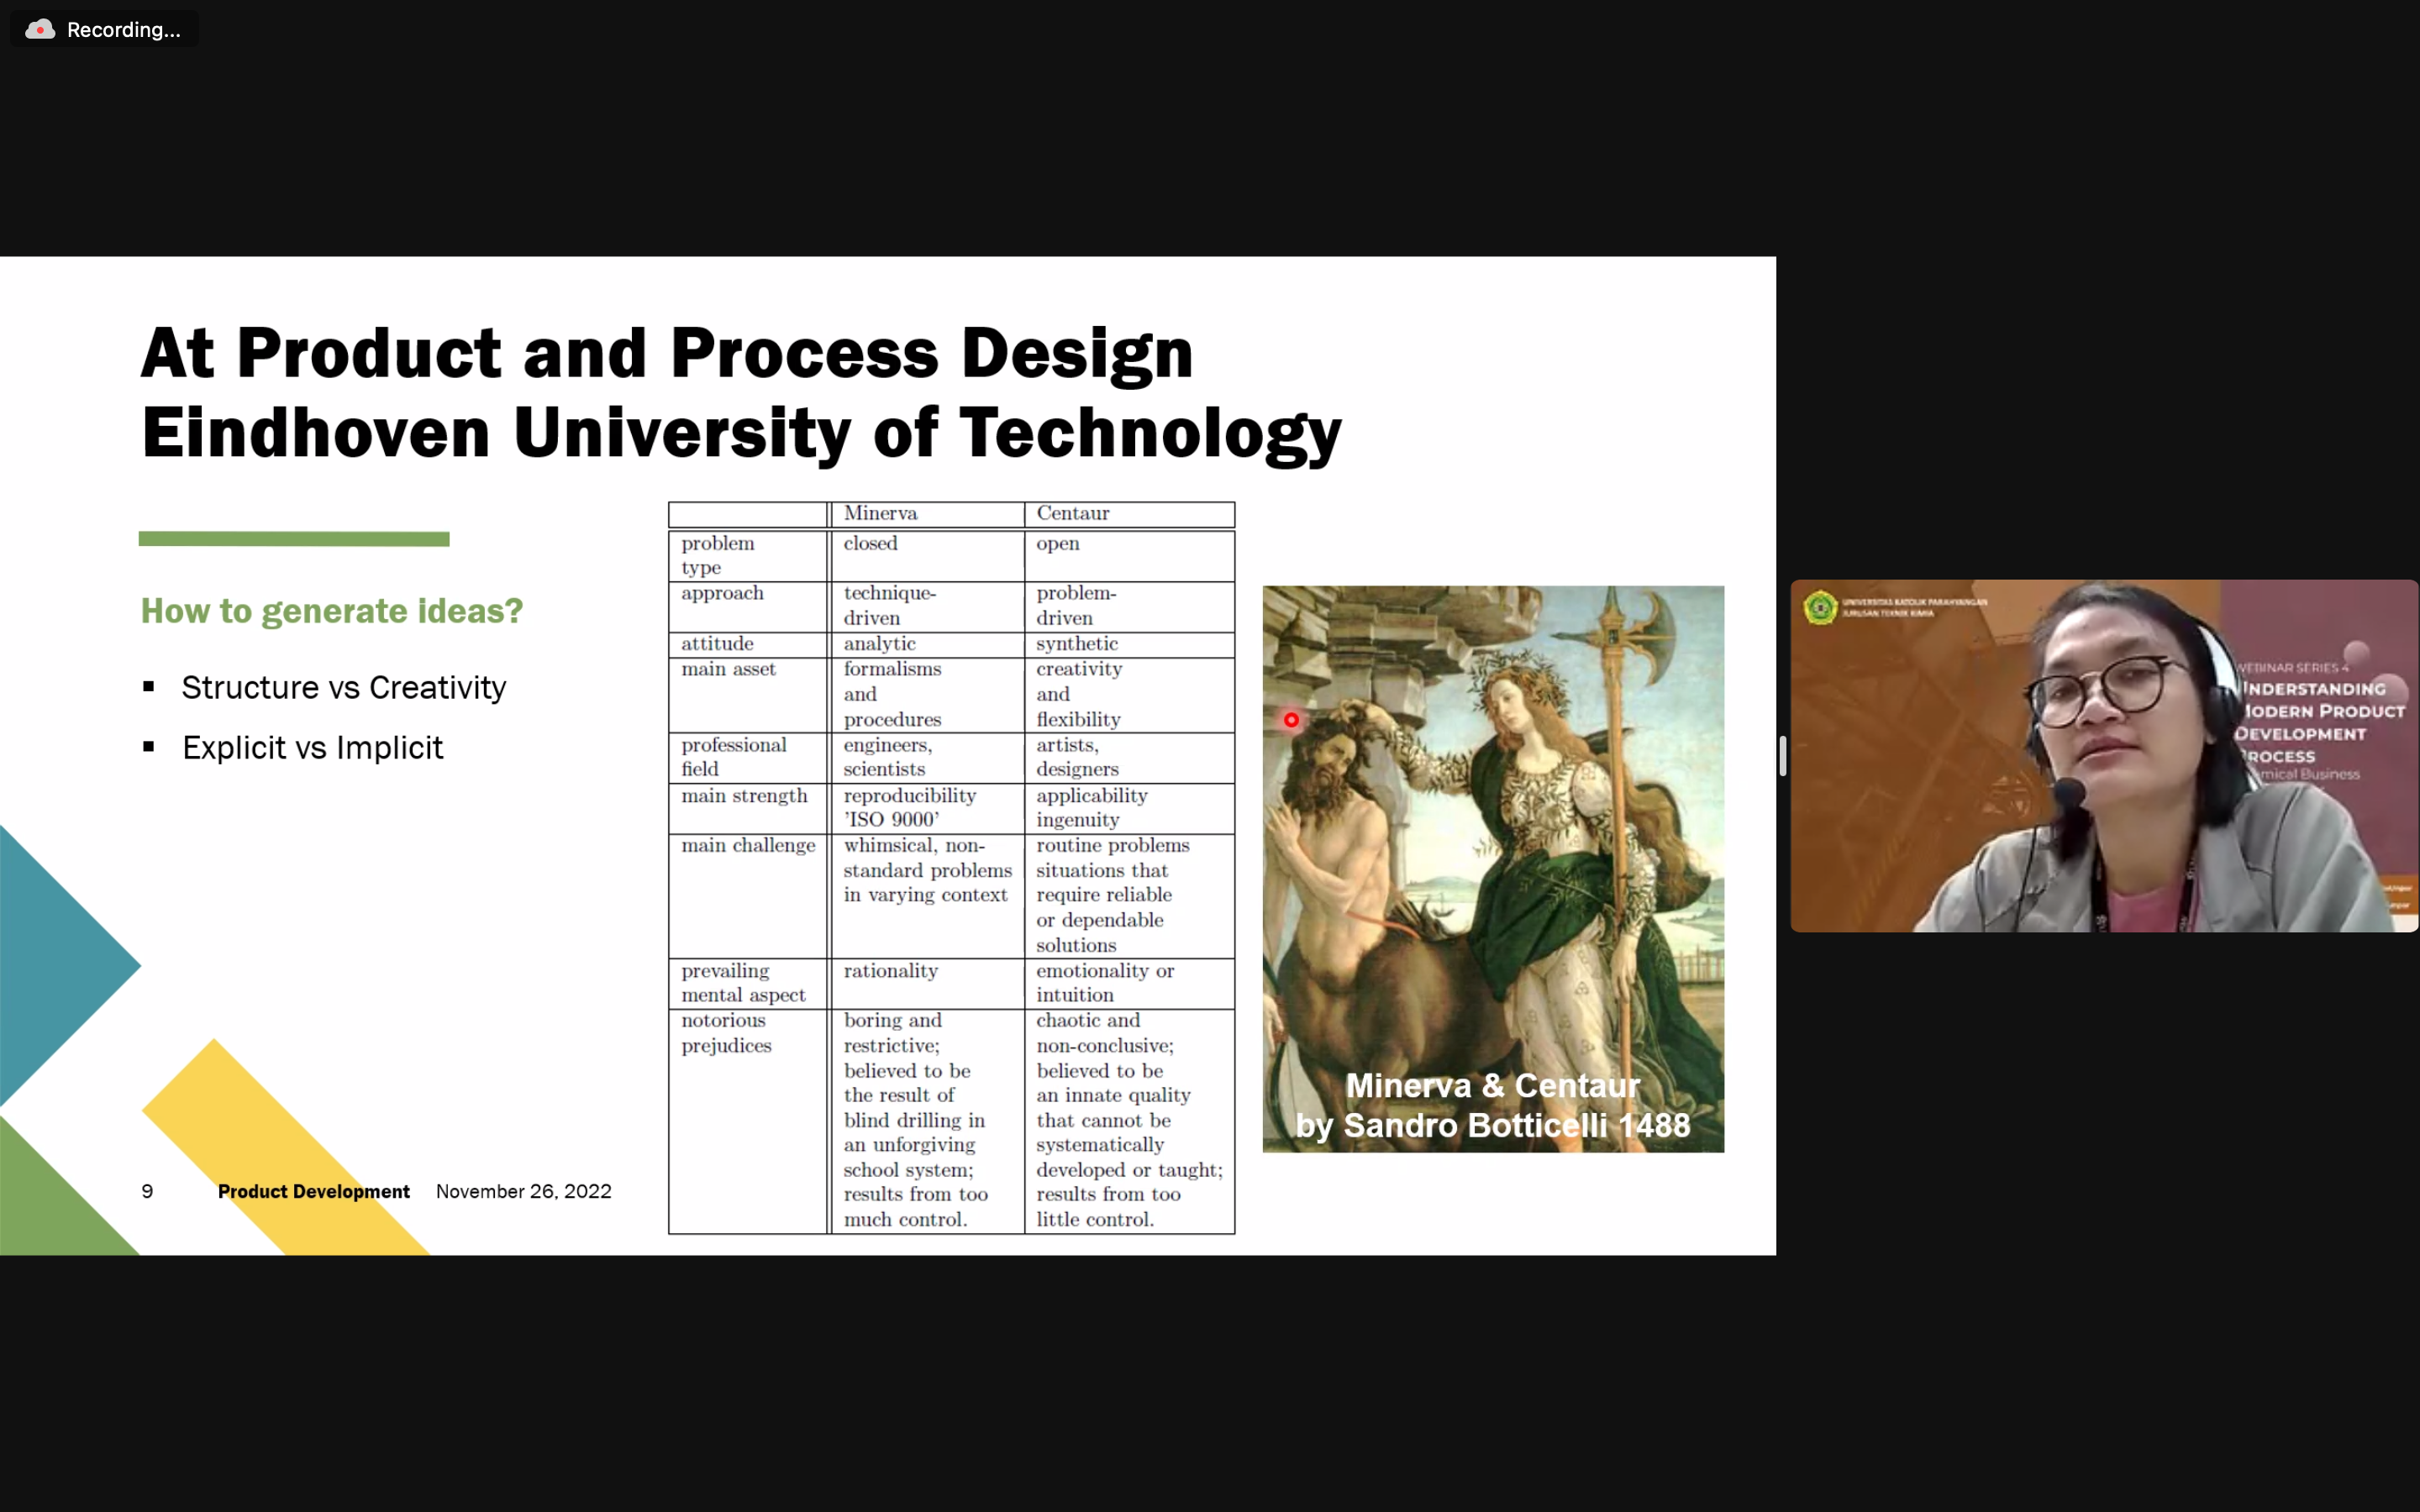Click the divider handle beside shared slide
This screenshot has width=2420, height=1512.
tap(1782, 755)
